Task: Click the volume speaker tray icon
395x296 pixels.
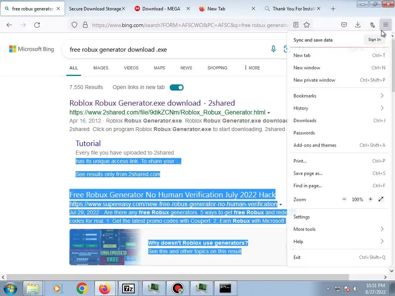Action: coord(356,289)
